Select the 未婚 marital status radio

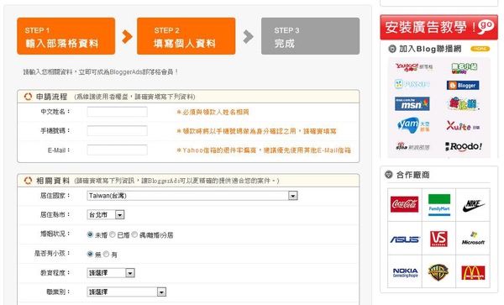pos(90,234)
